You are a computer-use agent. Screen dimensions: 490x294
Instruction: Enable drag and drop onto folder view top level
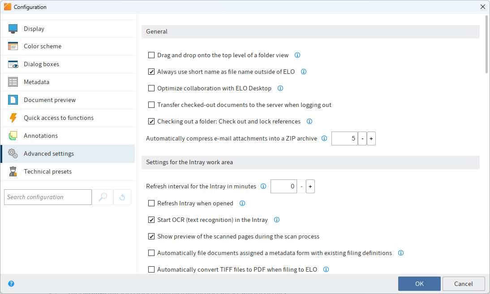pyautogui.click(x=151, y=55)
